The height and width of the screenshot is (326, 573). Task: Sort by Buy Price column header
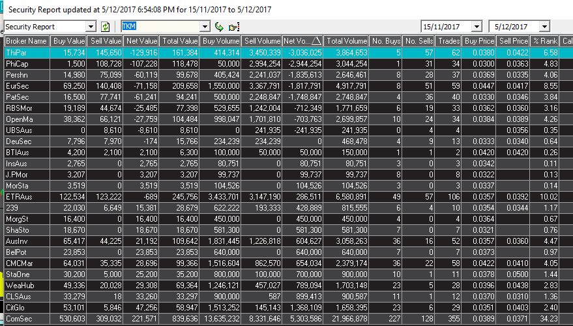[478, 41]
